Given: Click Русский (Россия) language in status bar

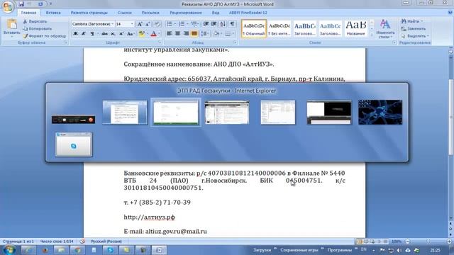Looking at the screenshot, I should coord(106,242).
